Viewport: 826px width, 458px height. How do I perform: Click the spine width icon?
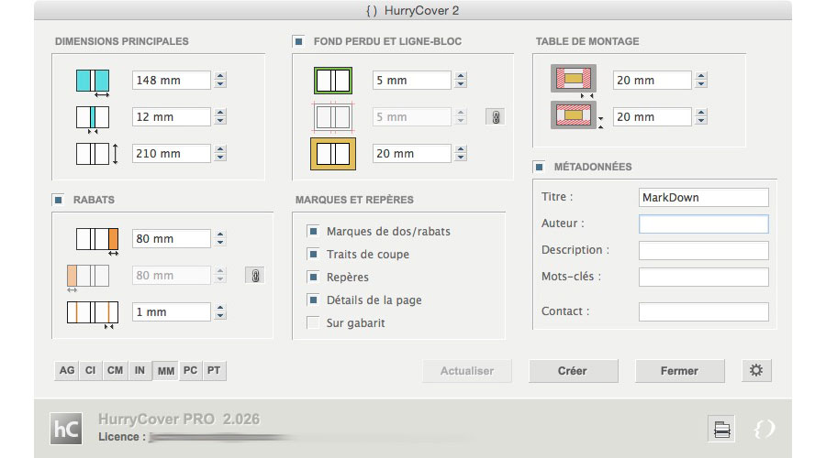(93, 118)
